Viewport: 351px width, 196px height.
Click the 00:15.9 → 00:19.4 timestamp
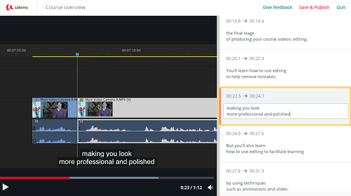pos(245,21)
